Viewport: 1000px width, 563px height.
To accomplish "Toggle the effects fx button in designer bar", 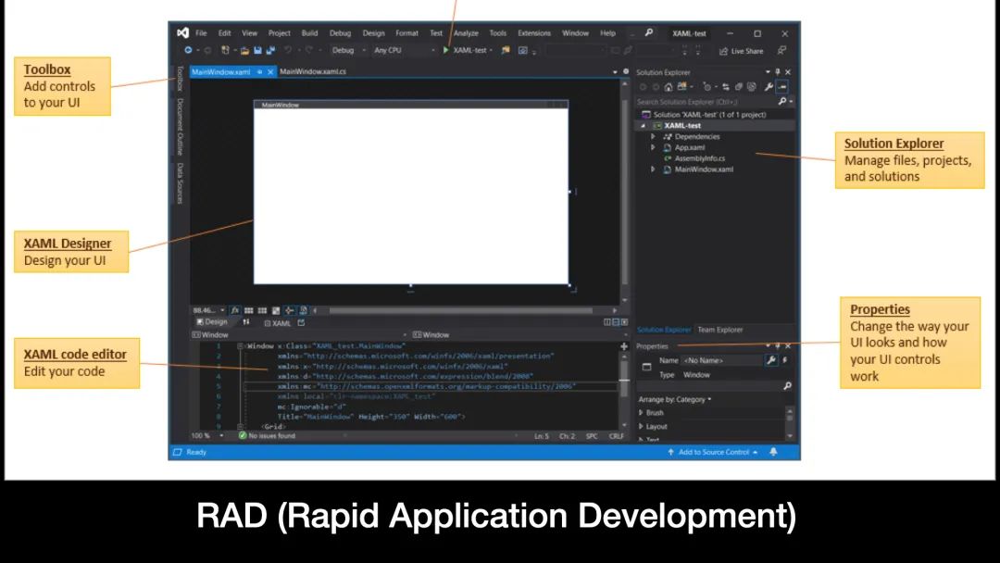I will (x=235, y=310).
